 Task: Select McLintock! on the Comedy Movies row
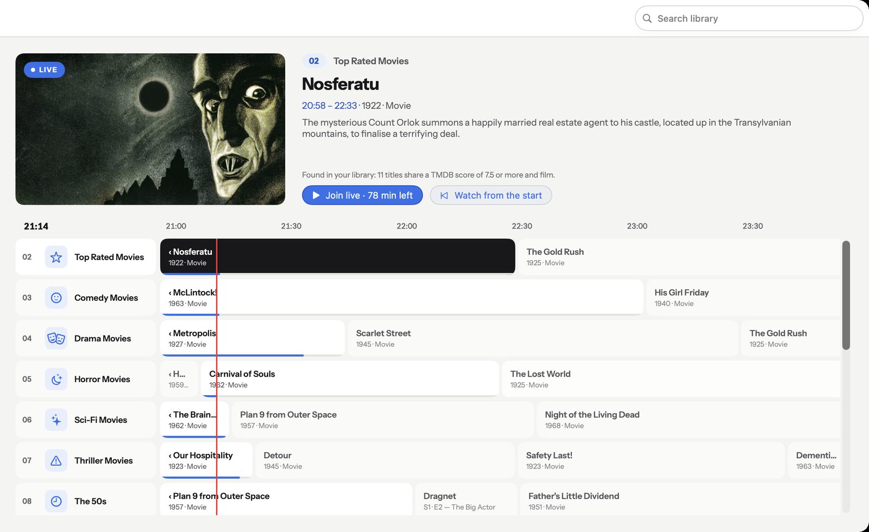tap(401, 297)
